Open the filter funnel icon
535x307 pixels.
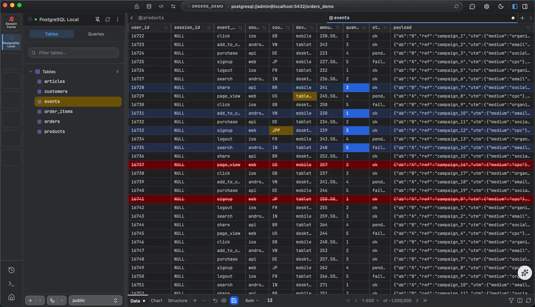click(511, 301)
